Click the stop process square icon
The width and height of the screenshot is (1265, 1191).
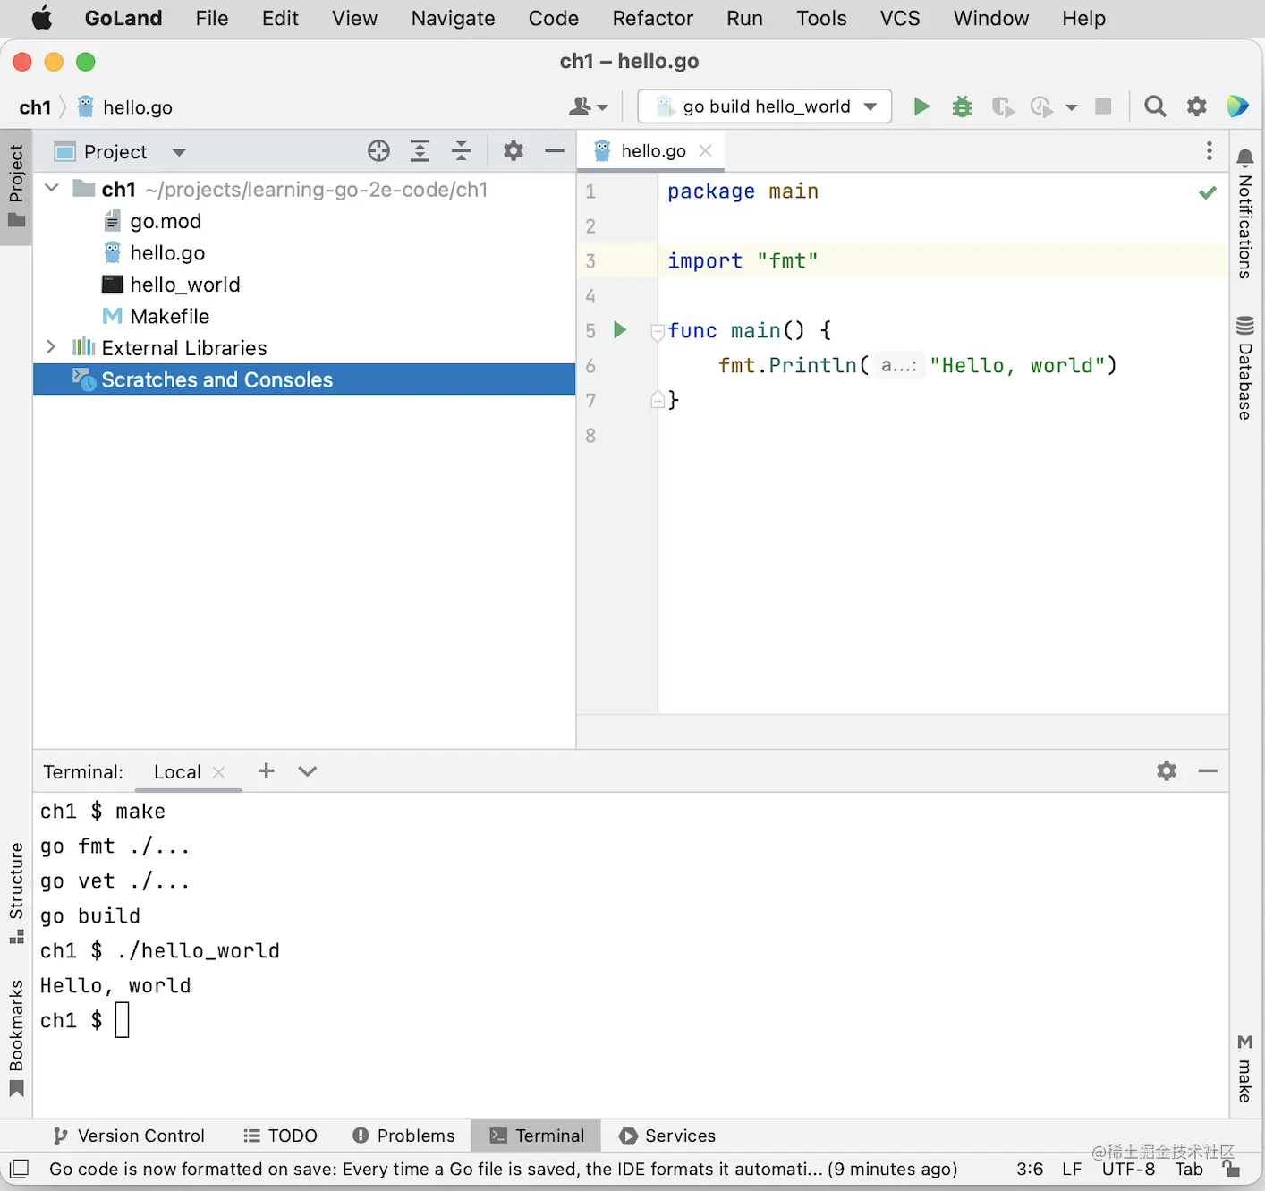click(x=1103, y=106)
